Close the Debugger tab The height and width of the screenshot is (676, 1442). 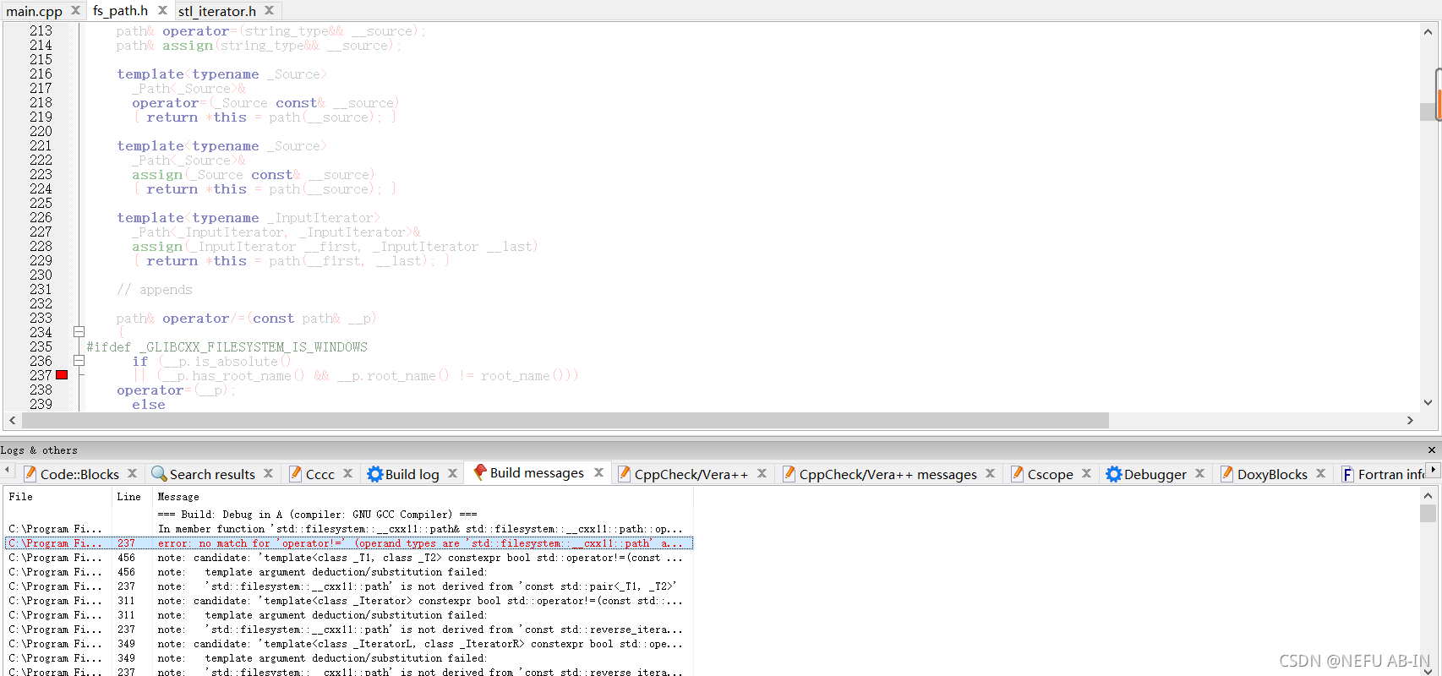click(x=1199, y=473)
